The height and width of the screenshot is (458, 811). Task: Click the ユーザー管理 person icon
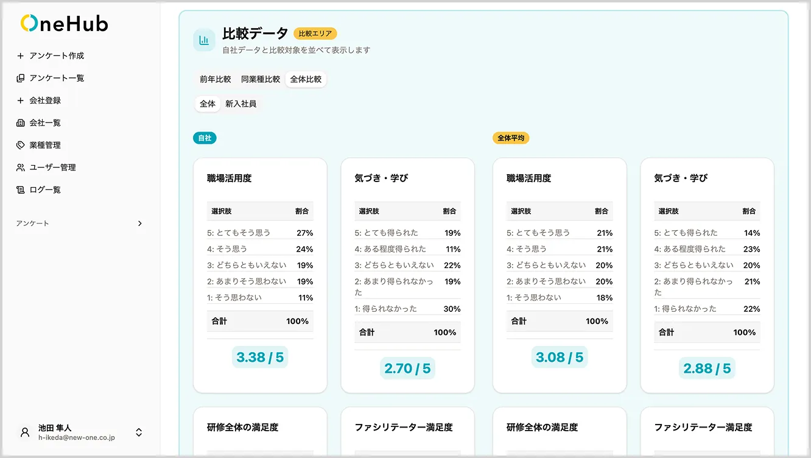point(21,167)
